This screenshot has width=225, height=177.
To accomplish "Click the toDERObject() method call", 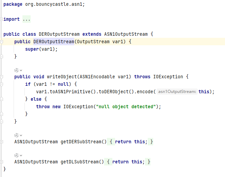I will 116,92.
